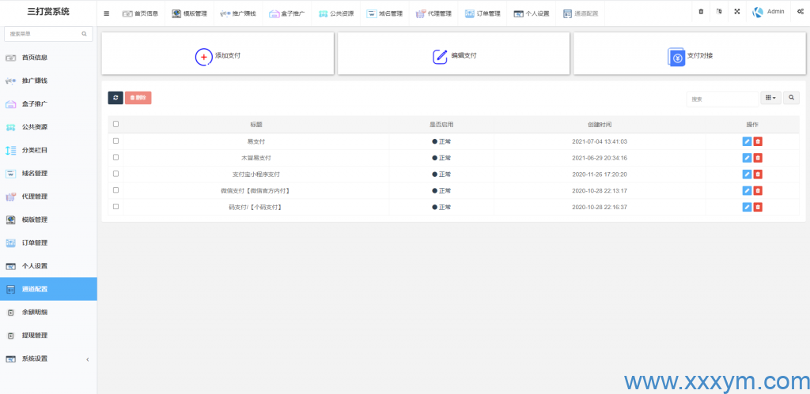The image size is (810, 394).
Task: Click the 添加支付 card button
Action: [x=218, y=55]
